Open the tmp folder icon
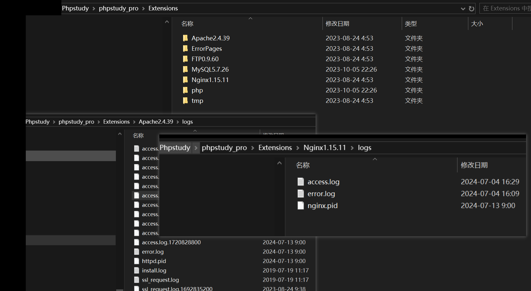 point(185,101)
